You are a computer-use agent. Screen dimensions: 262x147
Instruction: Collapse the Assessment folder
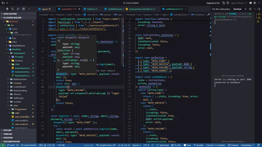(18, 53)
